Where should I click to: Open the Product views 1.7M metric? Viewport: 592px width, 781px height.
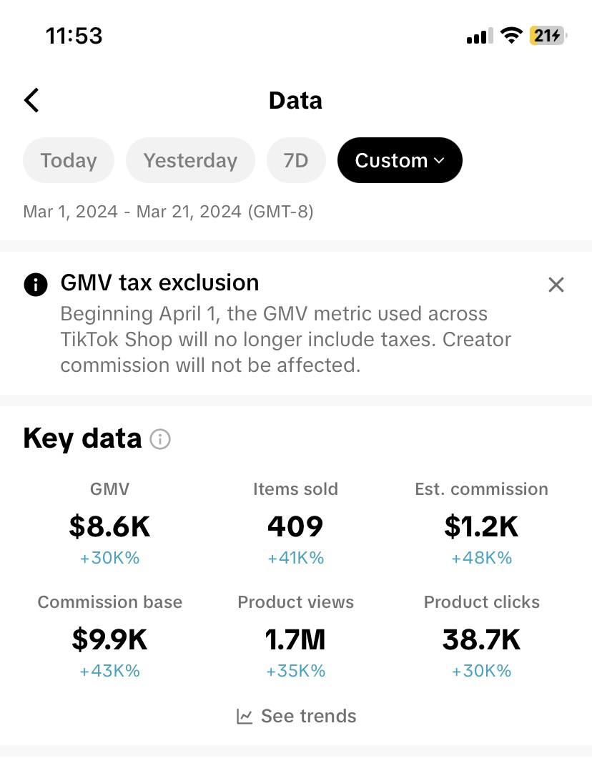pos(295,639)
